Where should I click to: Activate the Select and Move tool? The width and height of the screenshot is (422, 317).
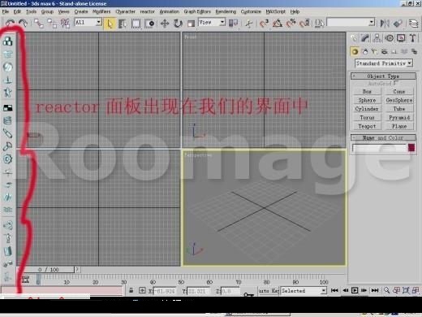click(165, 24)
